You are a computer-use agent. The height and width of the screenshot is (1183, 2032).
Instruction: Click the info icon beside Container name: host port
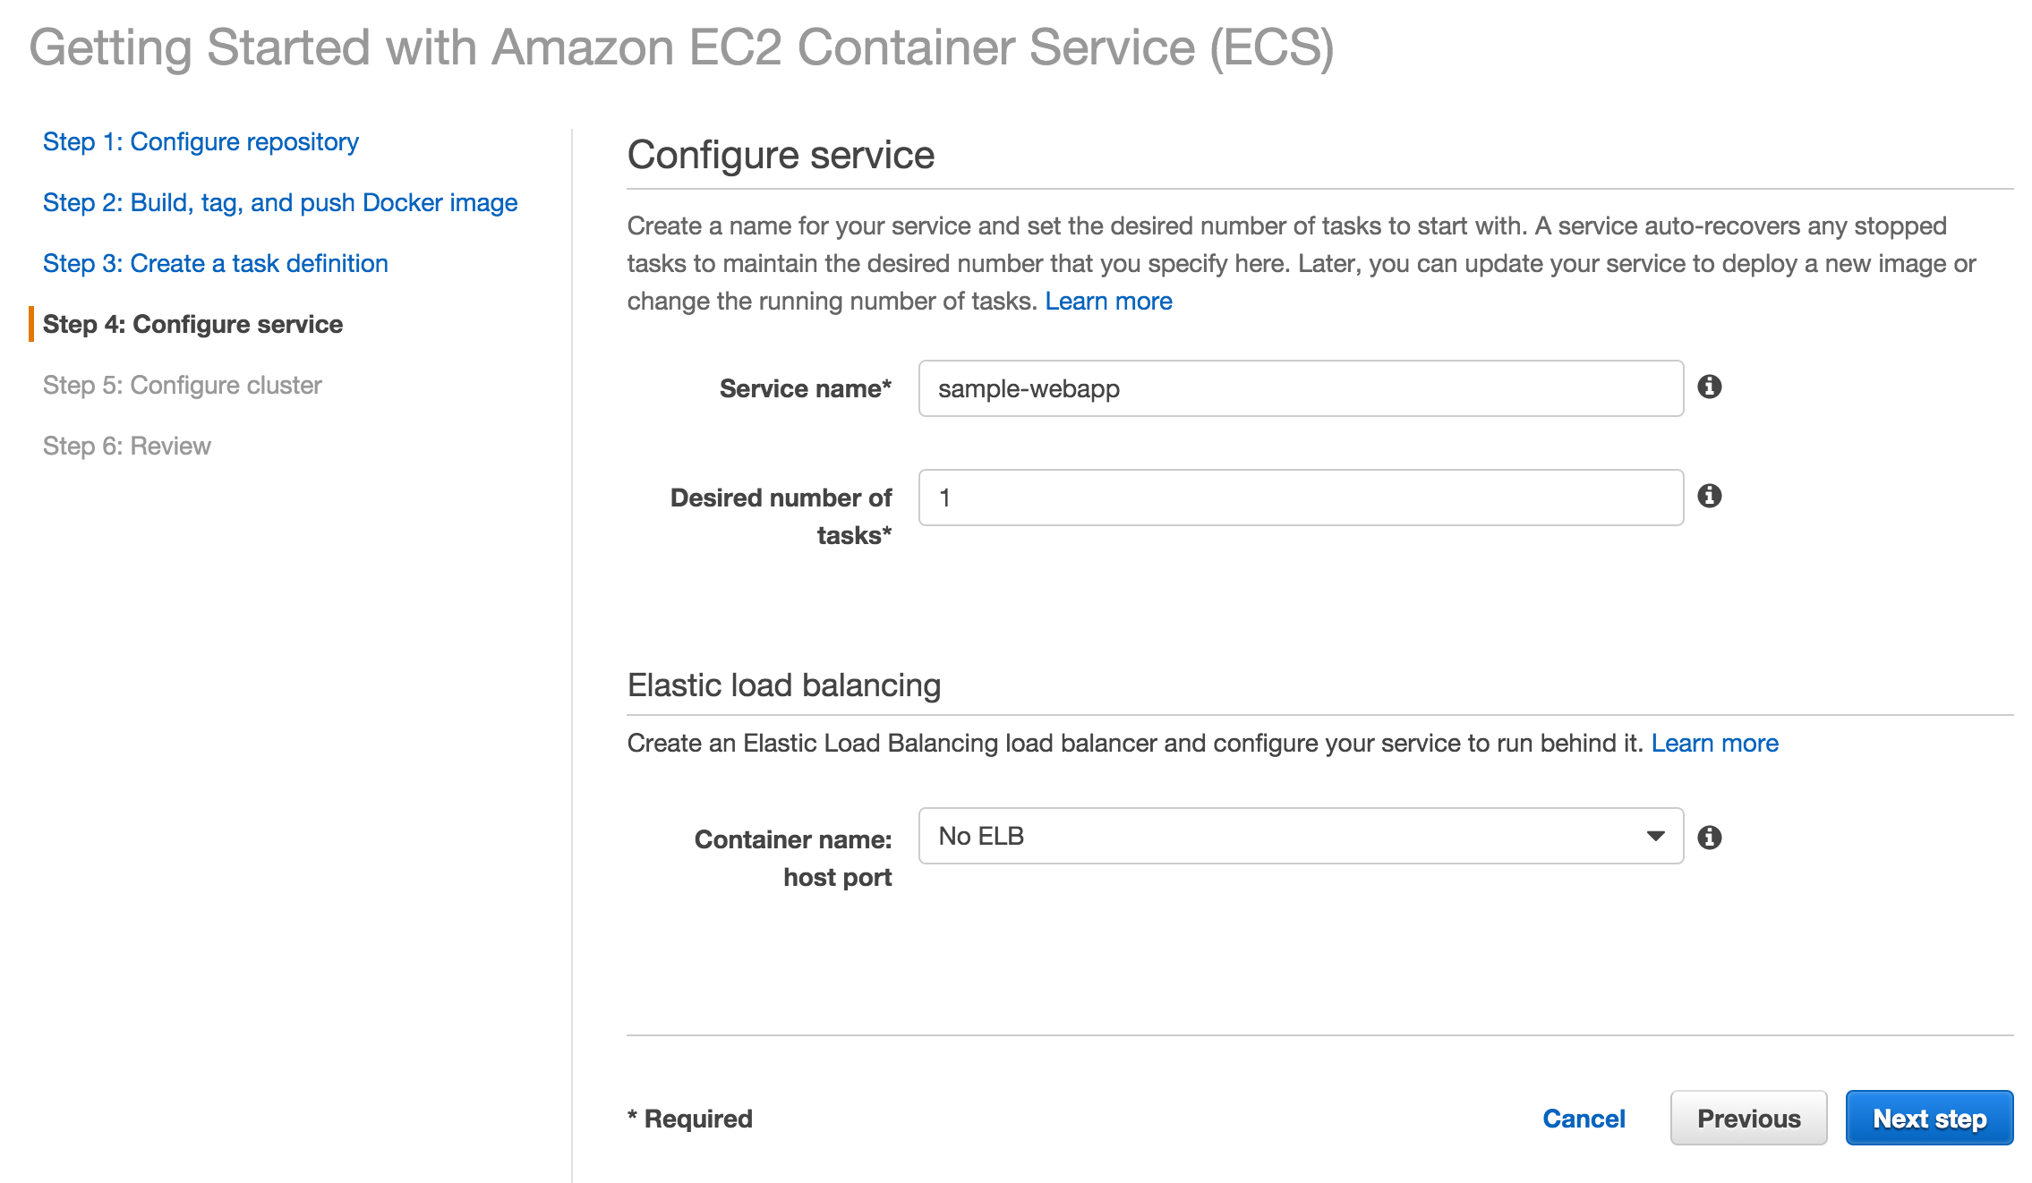(x=1712, y=837)
